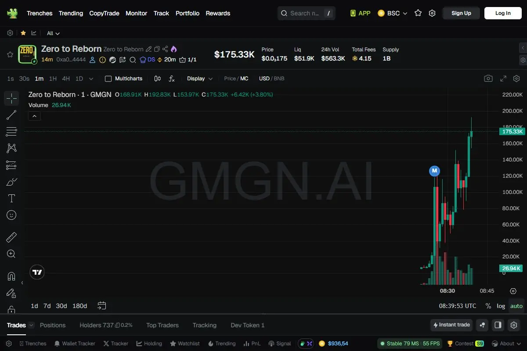
Task: Collapse the right side panel chevron
Action: pos(523,47)
